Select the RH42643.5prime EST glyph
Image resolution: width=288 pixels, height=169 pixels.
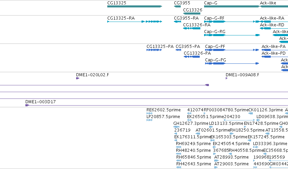(x=179, y=167)
